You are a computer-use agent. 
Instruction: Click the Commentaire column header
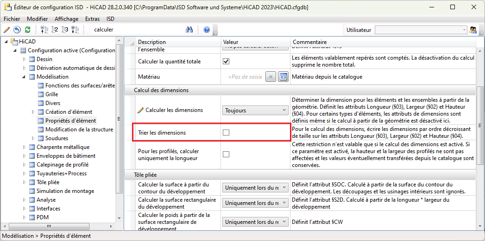pos(383,42)
